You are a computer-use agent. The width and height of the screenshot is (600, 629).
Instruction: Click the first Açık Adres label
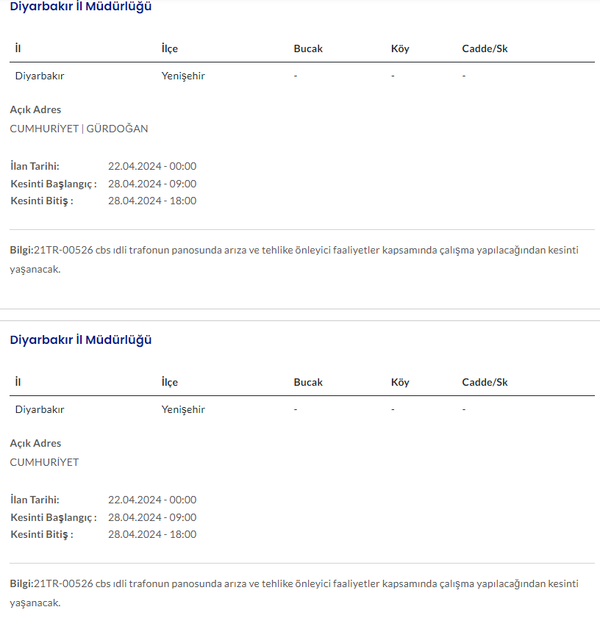[35, 109]
